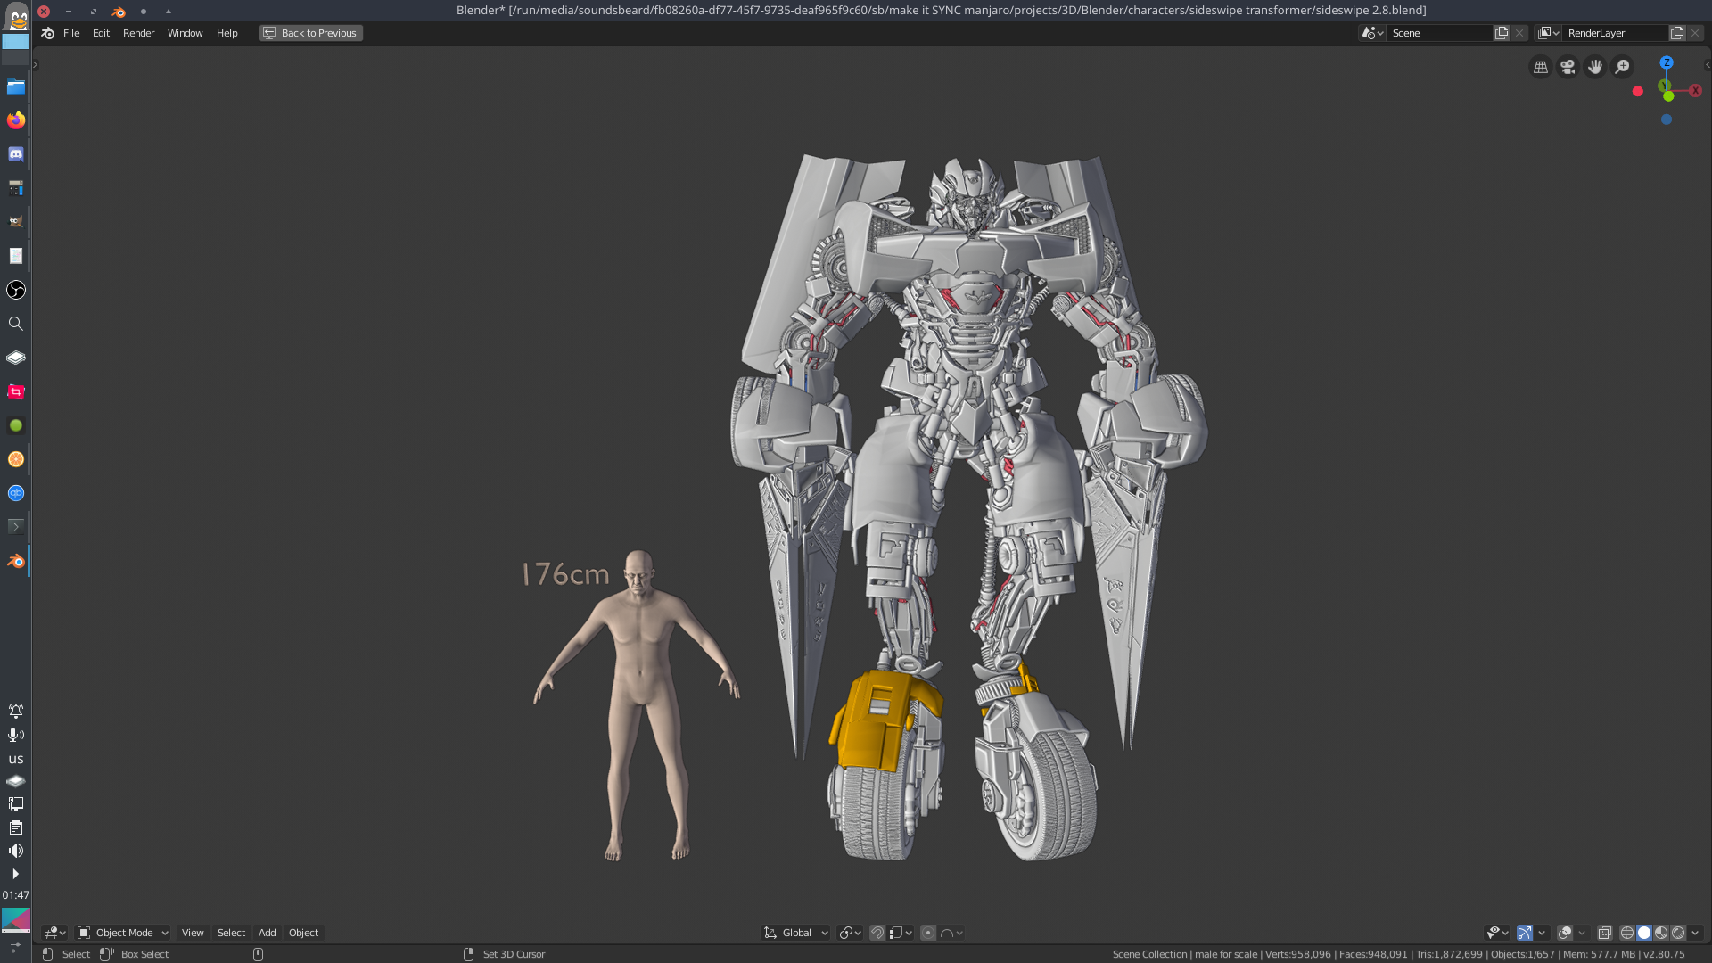Viewport: 1712px width, 963px height.
Task: Toggle snapping magnet icon
Action: point(877,933)
